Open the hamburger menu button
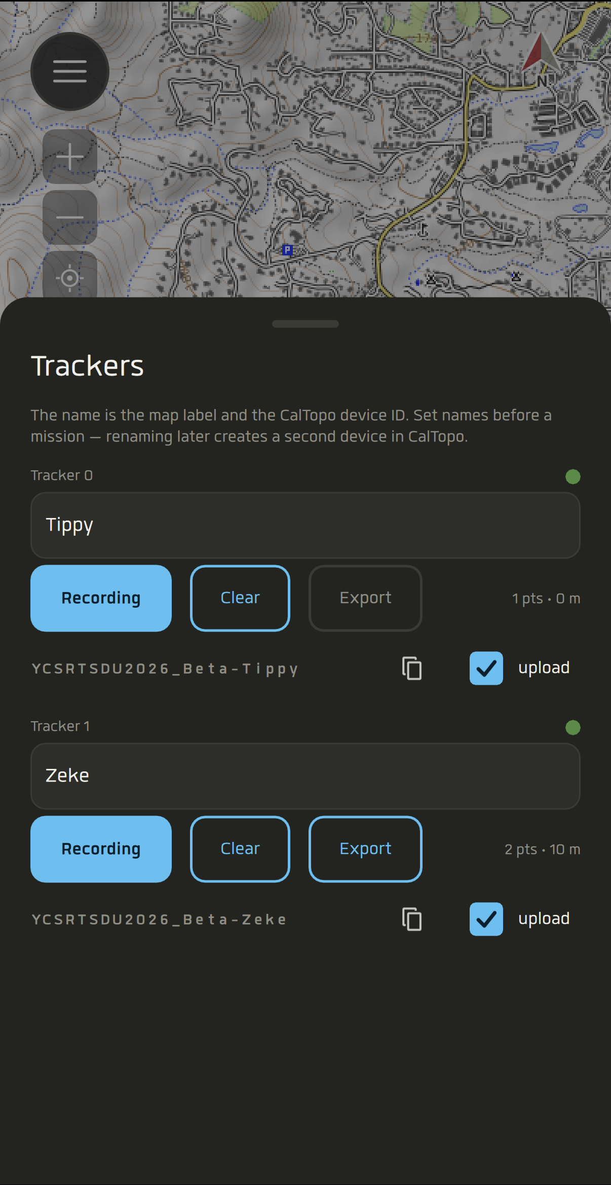This screenshot has height=1185, width=611. coord(70,71)
